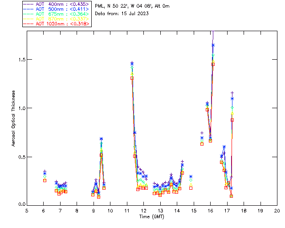Click the x-axis label 9

click(94, 211)
